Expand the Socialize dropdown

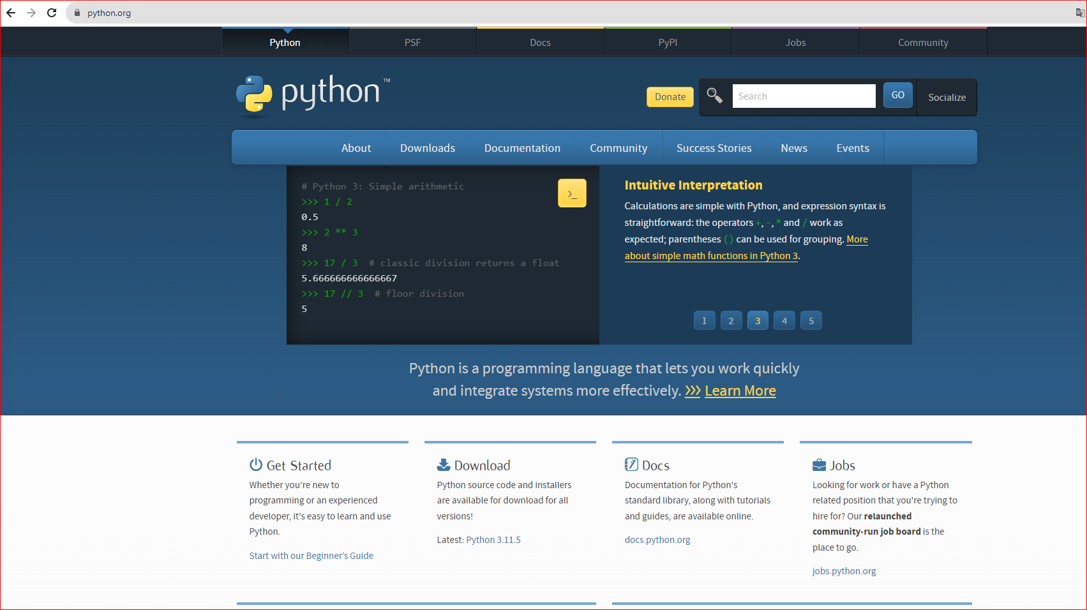coord(947,97)
